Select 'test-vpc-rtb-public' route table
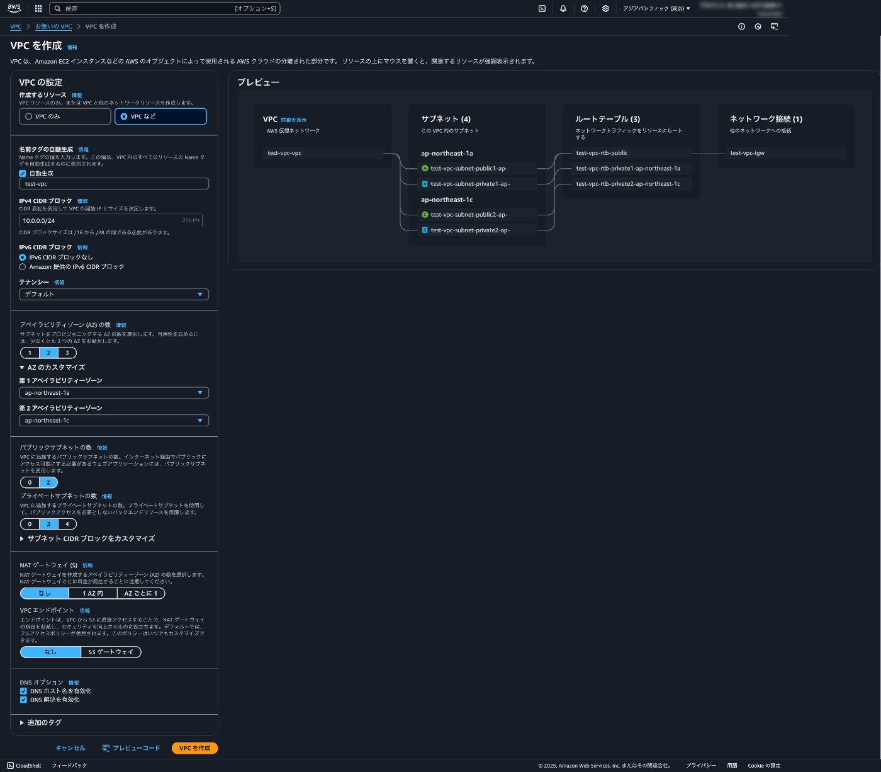Screen dimensions: 881x772 [x=632, y=153]
